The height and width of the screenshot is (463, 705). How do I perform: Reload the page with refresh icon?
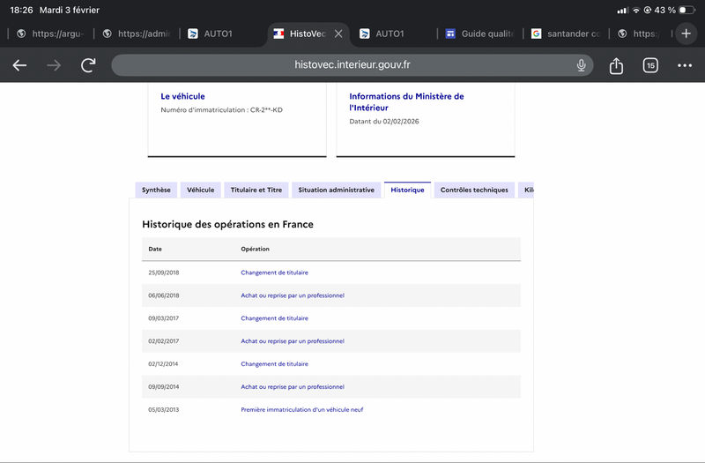pos(88,65)
